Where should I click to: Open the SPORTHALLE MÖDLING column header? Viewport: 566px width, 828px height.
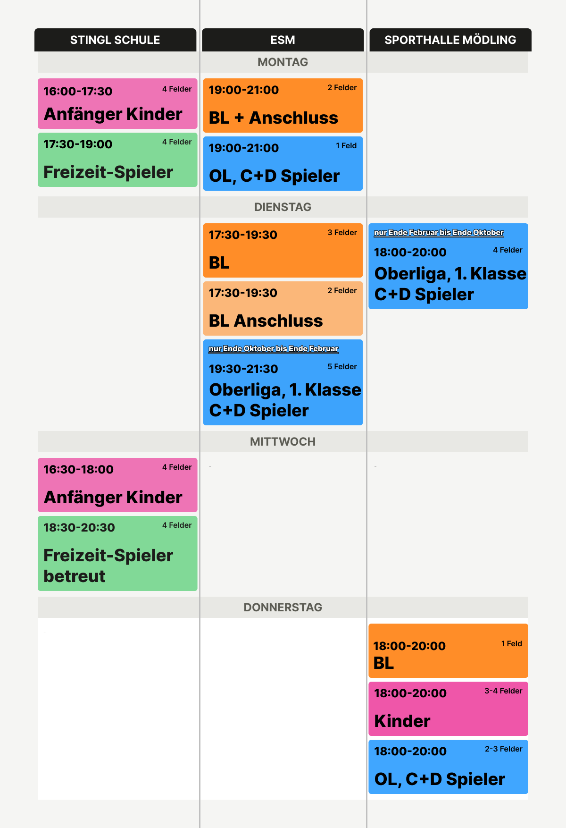coord(450,40)
